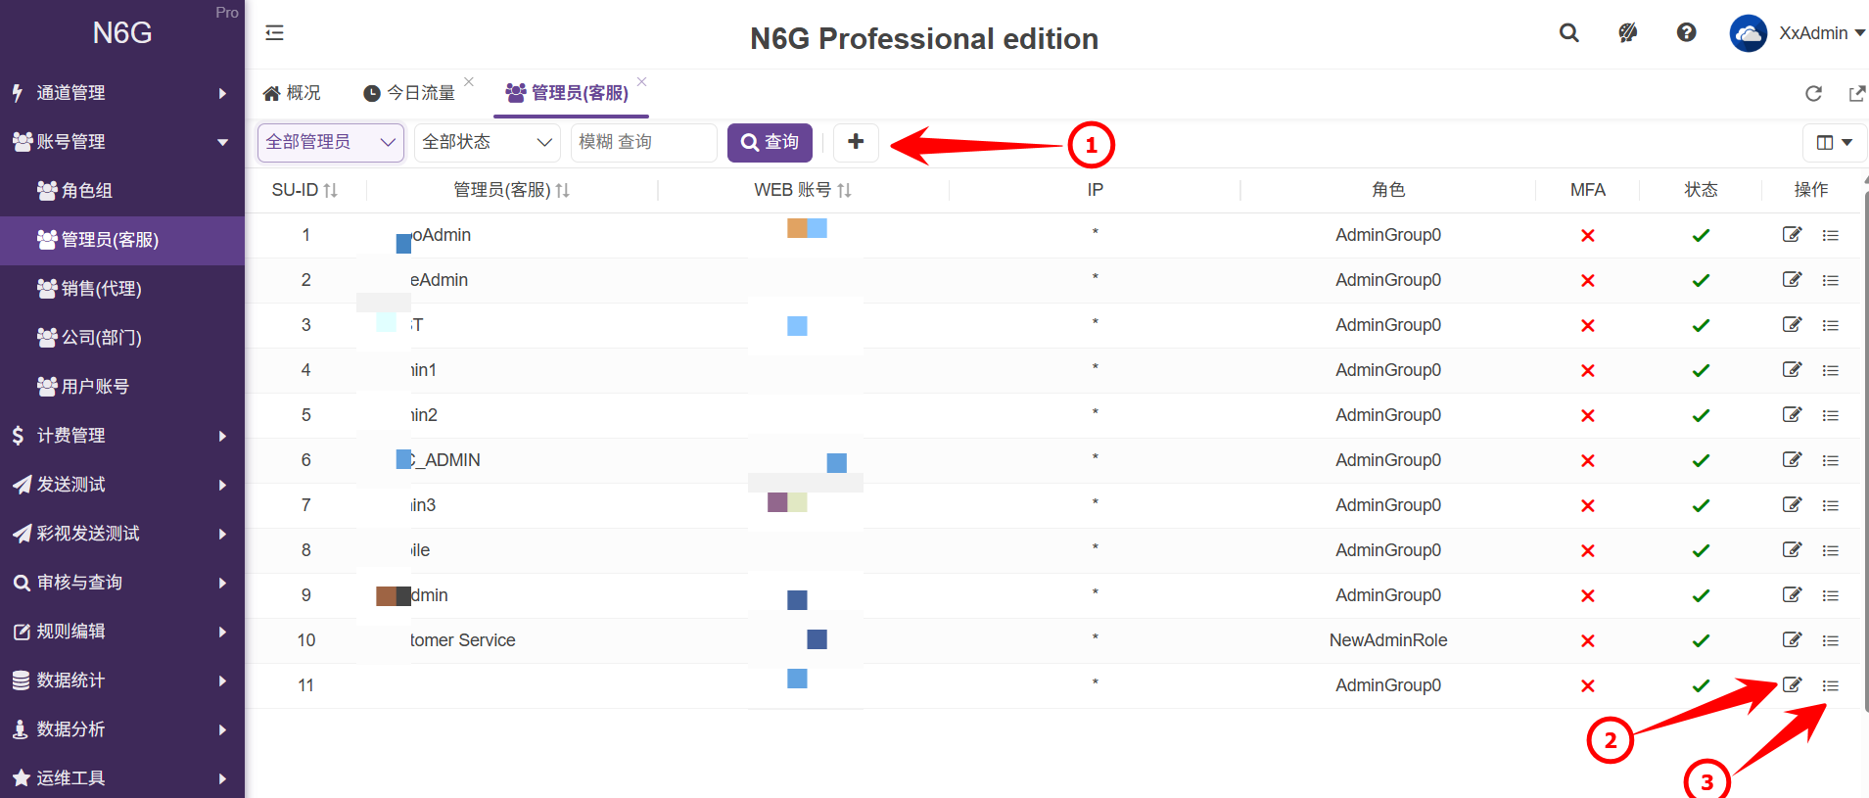This screenshot has height=798, width=1869.
Task: Expand the column display dropdown
Action: pyautogui.click(x=1834, y=143)
